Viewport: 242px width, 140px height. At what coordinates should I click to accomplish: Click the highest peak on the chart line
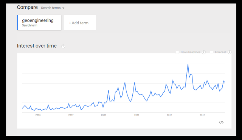coord(188,64)
